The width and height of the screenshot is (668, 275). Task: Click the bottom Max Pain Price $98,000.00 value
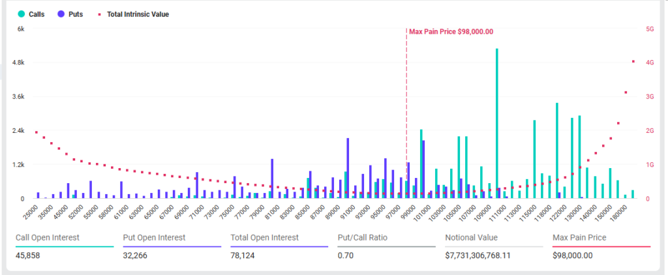click(572, 255)
